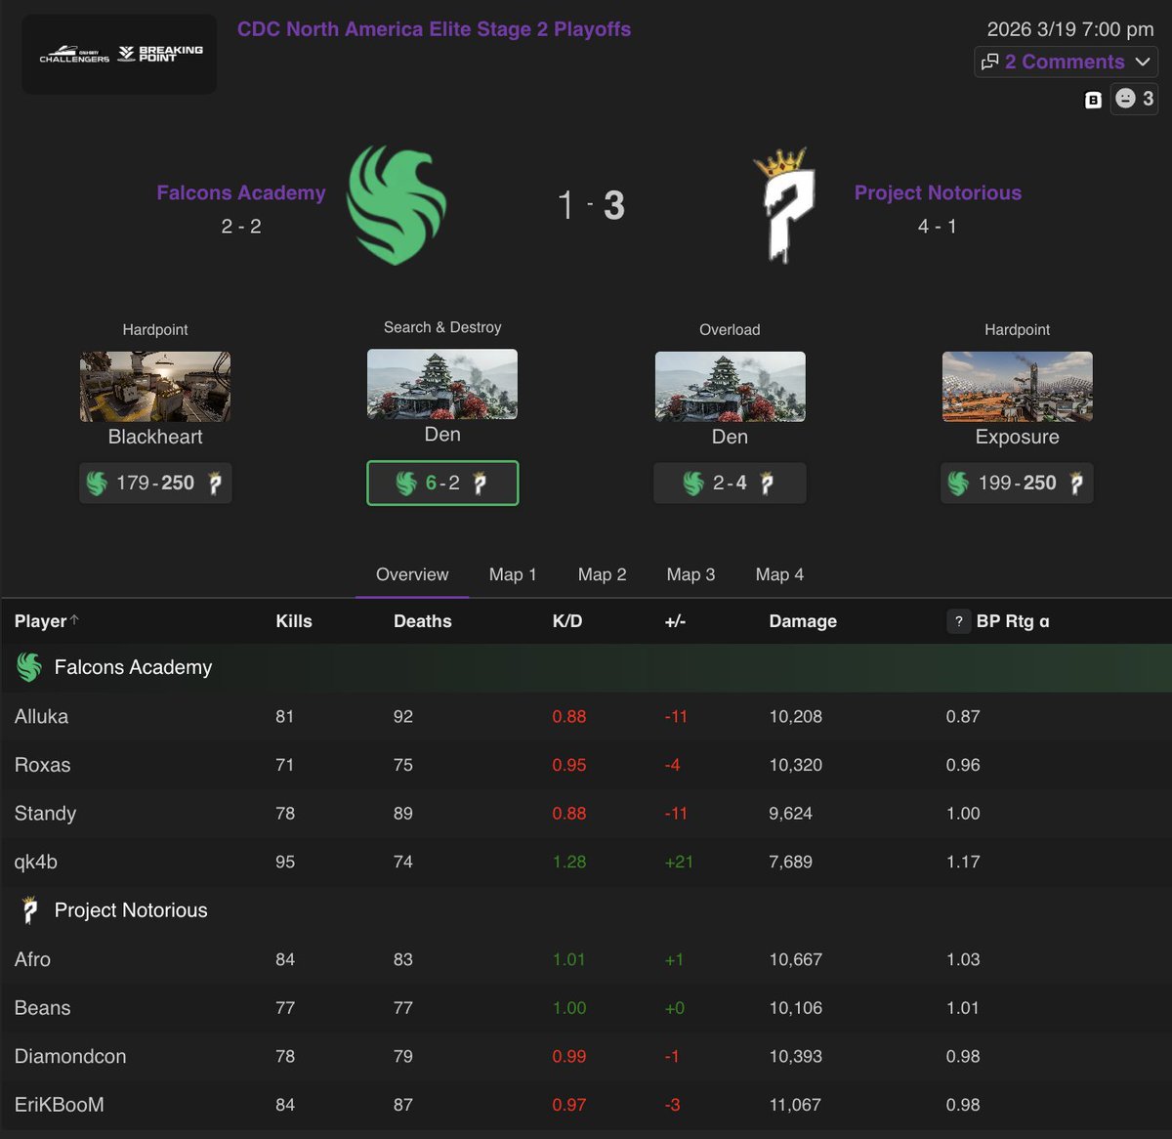Click the Project Notorious crowned P logo
The width and height of the screenshot is (1172, 1139).
[x=786, y=205]
